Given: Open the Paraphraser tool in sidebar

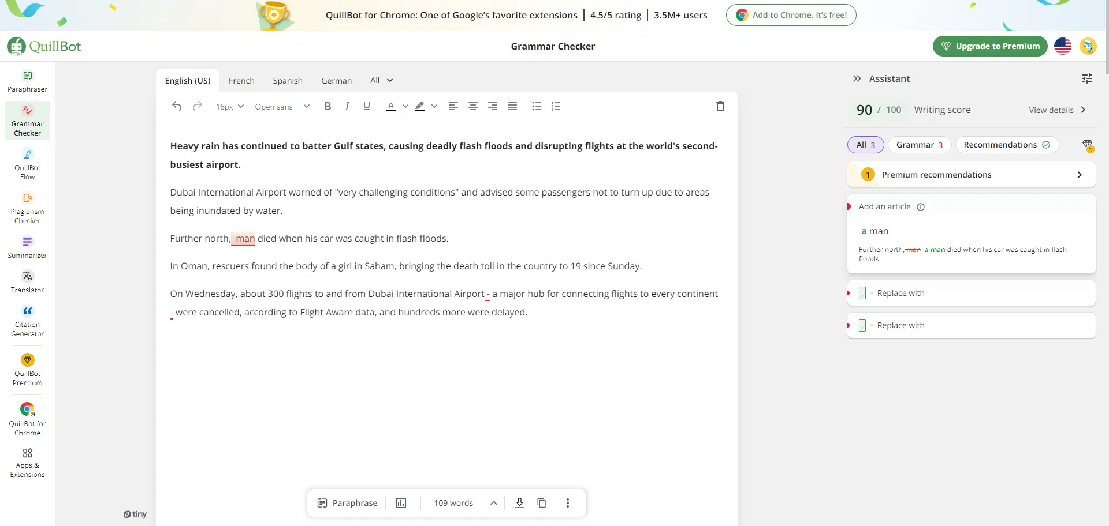Looking at the screenshot, I should 27,81.
